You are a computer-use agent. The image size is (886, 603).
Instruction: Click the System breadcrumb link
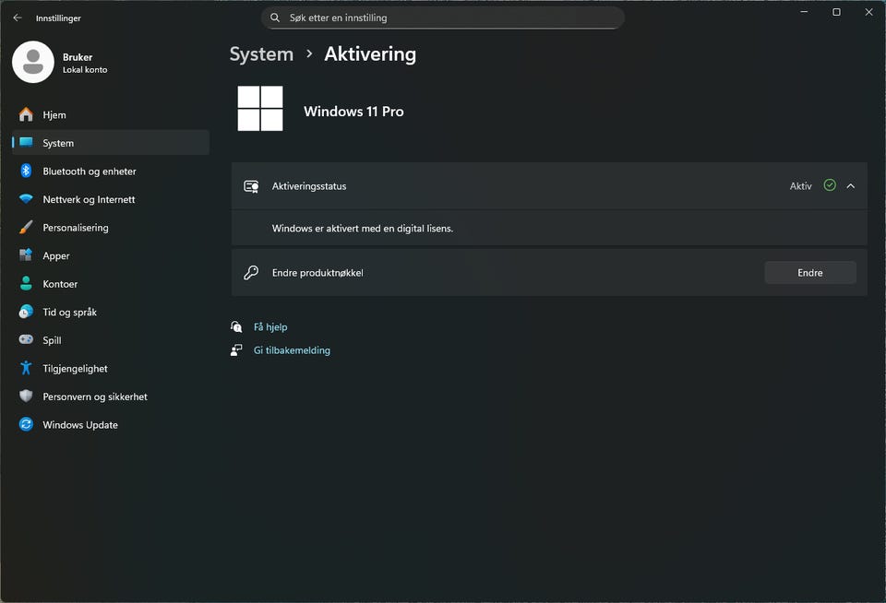(x=261, y=54)
